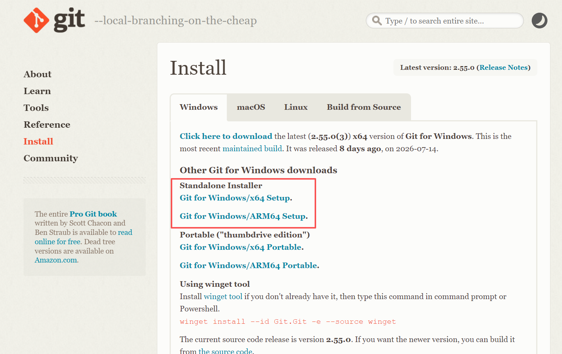The width and height of the screenshot is (562, 354).
Task: Open the 'winget tool' link
Action: [x=223, y=296]
